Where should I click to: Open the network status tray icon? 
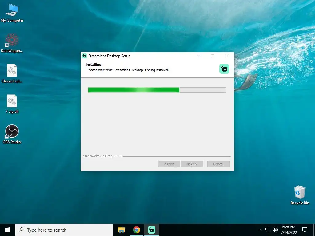tap(268, 230)
